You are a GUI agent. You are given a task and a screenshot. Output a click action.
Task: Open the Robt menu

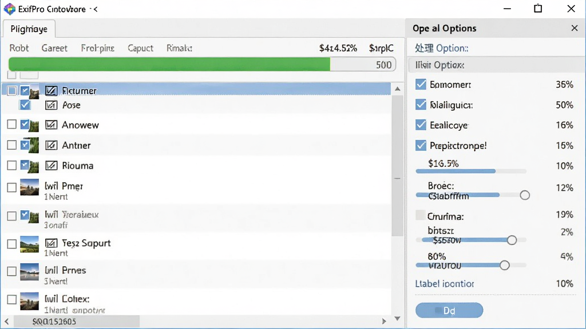point(19,48)
